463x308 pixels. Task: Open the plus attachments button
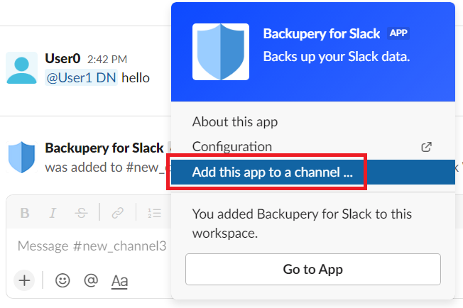pyautogui.click(x=25, y=280)
